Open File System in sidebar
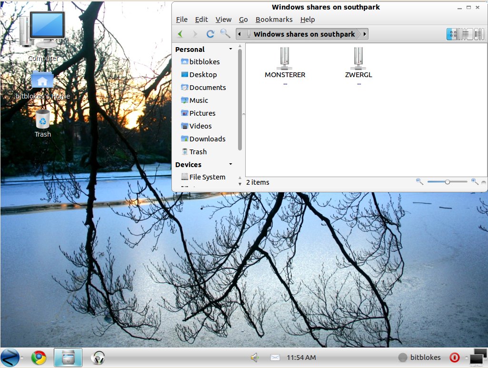488x368 pixels. point(203,177)
